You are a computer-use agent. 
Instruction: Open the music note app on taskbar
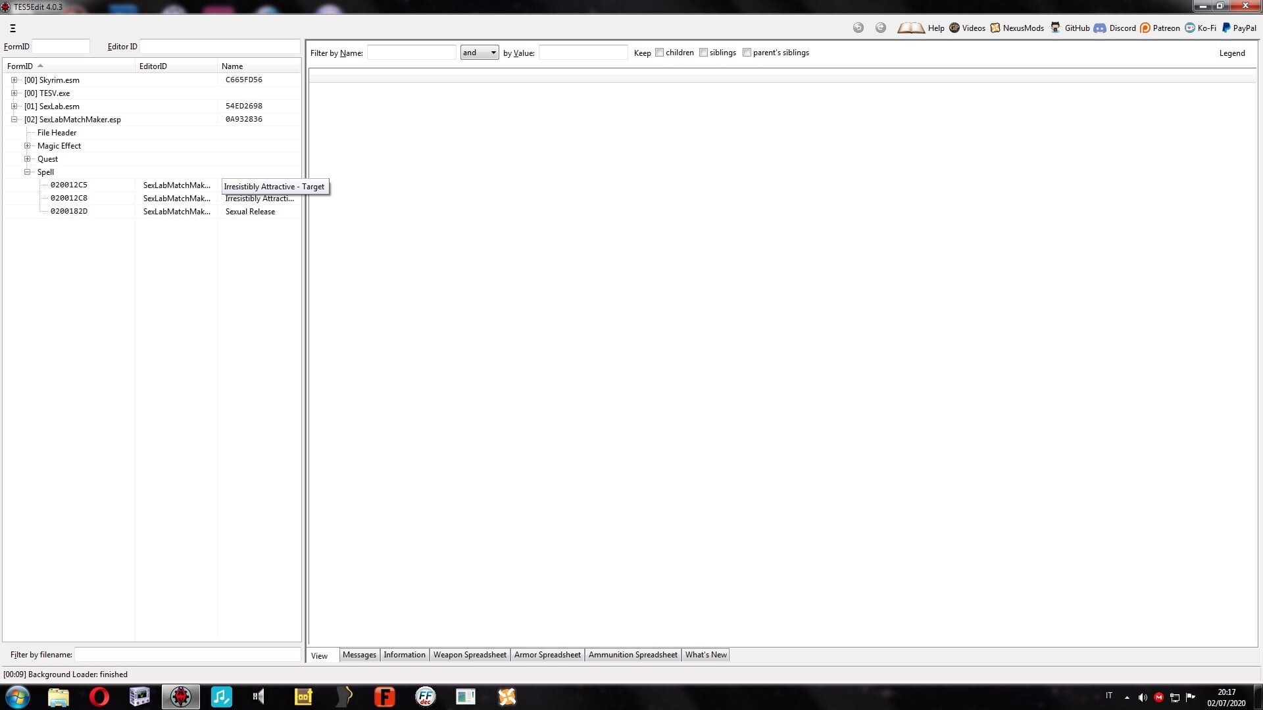click(x=222, y=697)
